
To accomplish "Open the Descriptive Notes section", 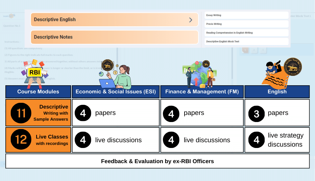I will click(114, 37).
